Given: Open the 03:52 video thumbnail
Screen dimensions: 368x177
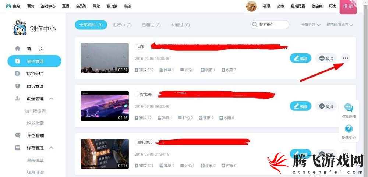Looking at the screenshot, I should (x=105, y=58).
